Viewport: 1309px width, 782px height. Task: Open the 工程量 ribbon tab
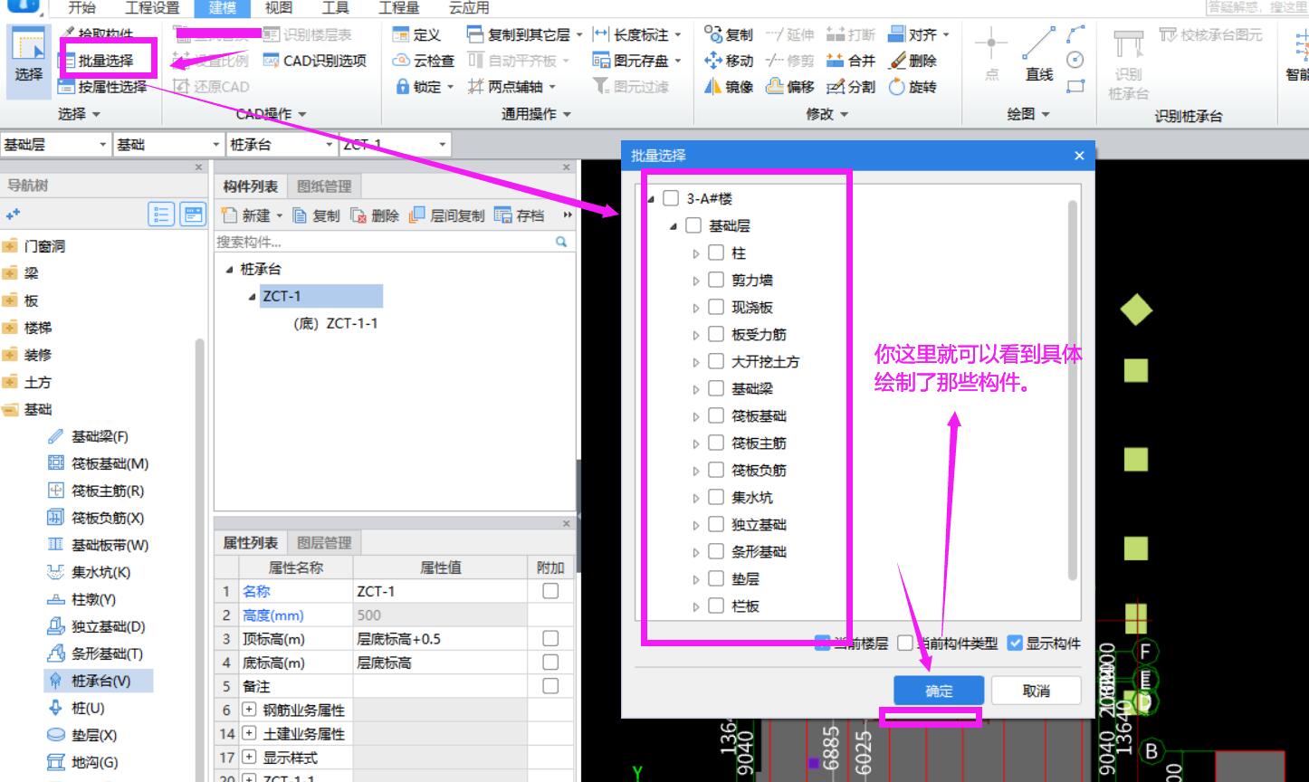(398, 8)
